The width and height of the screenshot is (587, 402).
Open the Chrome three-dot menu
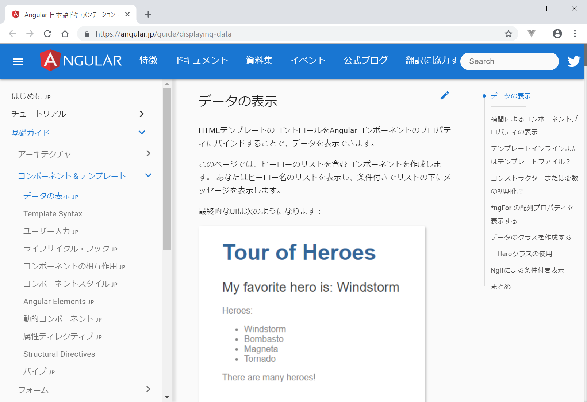point(575,34)
